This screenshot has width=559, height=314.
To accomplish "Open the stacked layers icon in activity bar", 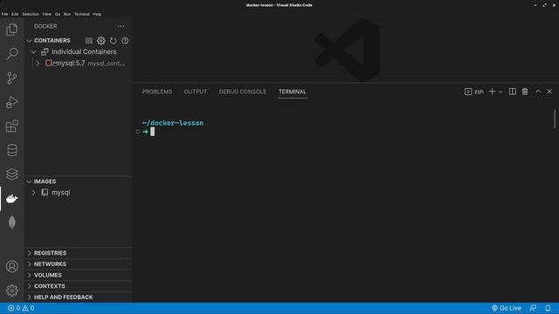I will pyautogui.click(x=11, y=174).
